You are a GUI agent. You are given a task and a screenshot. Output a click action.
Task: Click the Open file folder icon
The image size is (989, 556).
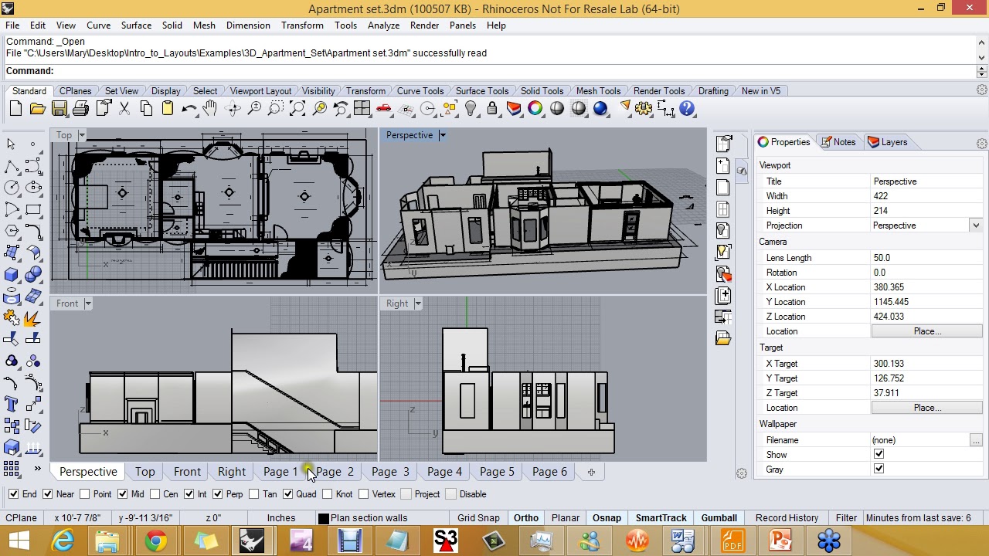click(37, 109)
